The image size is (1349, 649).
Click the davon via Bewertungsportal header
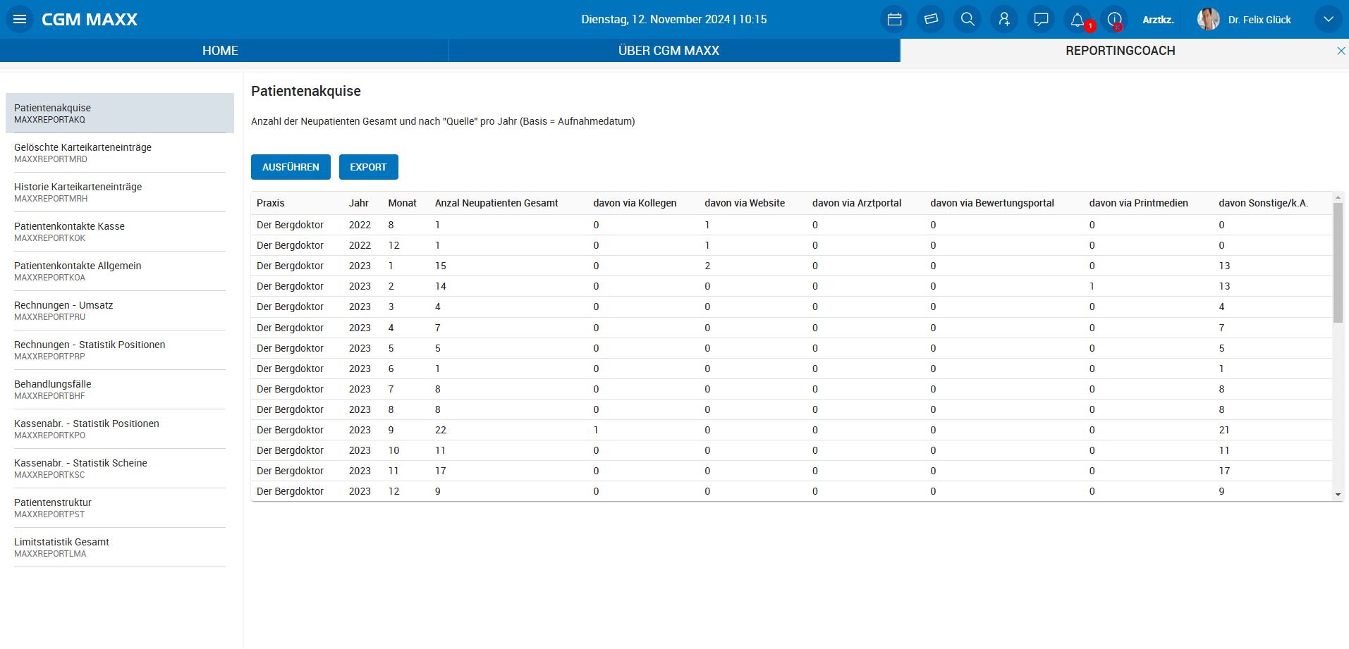[x=992, y=203]
